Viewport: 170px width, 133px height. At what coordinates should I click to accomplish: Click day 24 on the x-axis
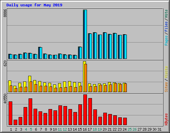(x=125, y=129)
